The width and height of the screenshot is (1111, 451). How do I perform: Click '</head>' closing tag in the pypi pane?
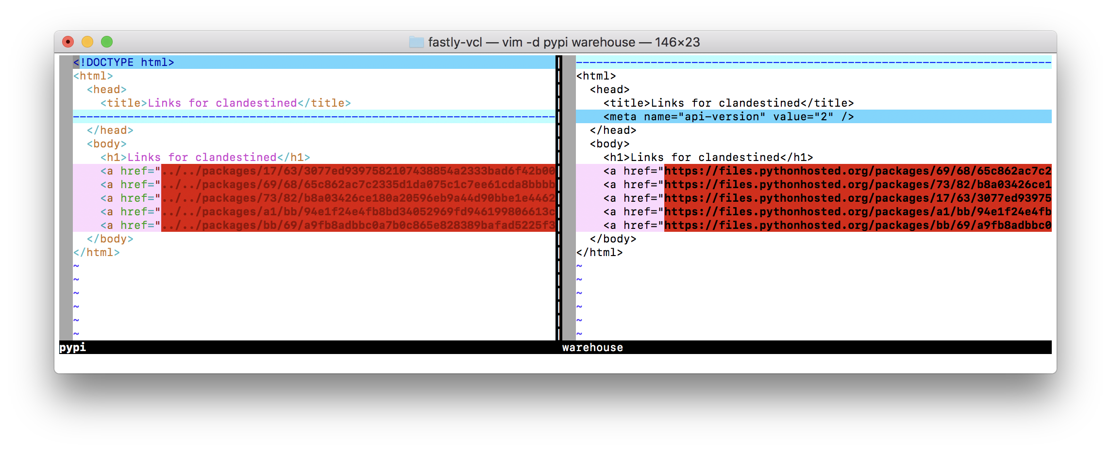click(x=110, y=130)
